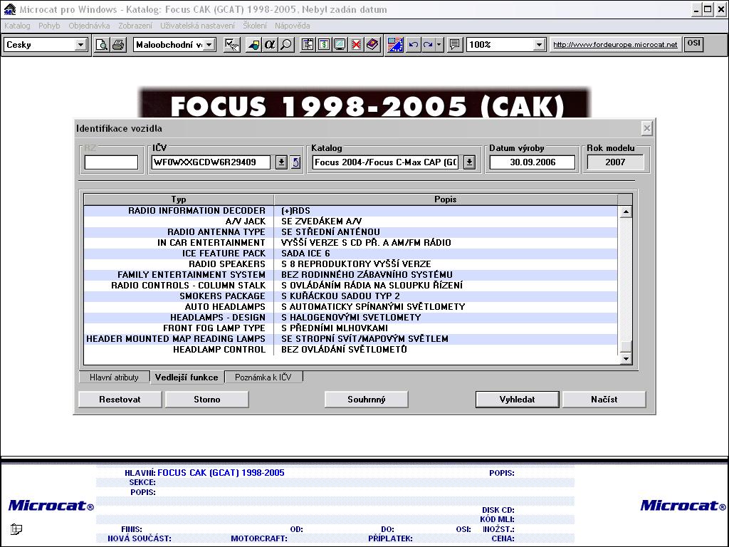Screen dimensions: 729x547
Task: Click the IČV refresh icon
Action: pyautogui.click(x=295, y=162)
